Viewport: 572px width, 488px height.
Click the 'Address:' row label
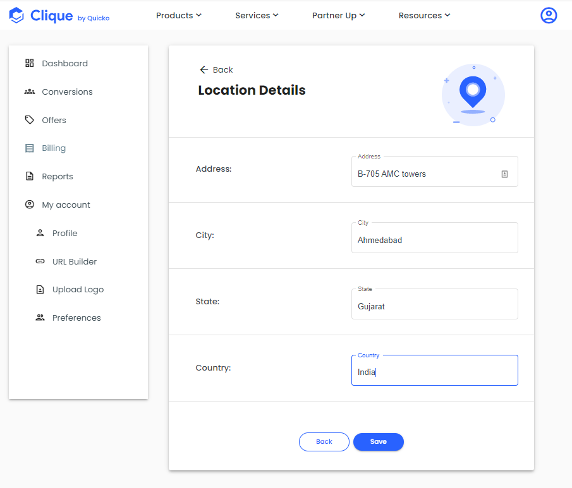pos(214,169)
